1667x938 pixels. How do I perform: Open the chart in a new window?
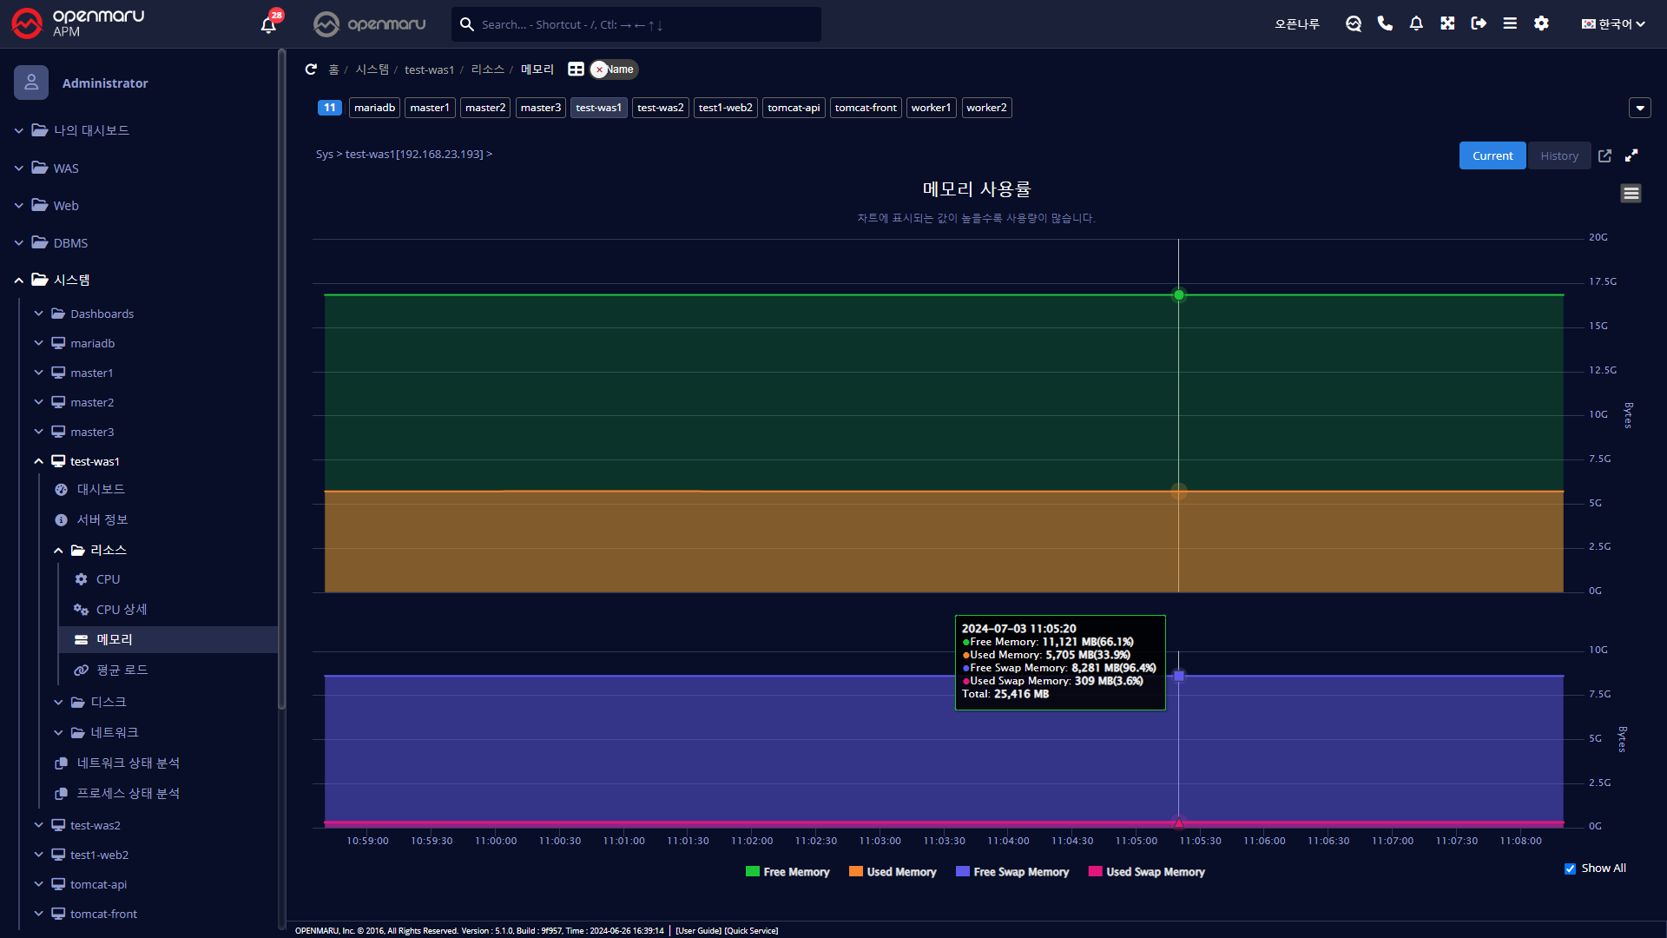click(x=1604, y=156)
